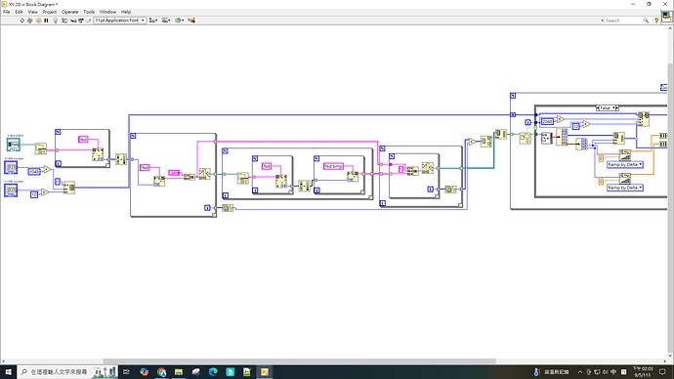The image size is (674, 379).
Task: Open the Tools menu
Action: (x=89, y=12)
